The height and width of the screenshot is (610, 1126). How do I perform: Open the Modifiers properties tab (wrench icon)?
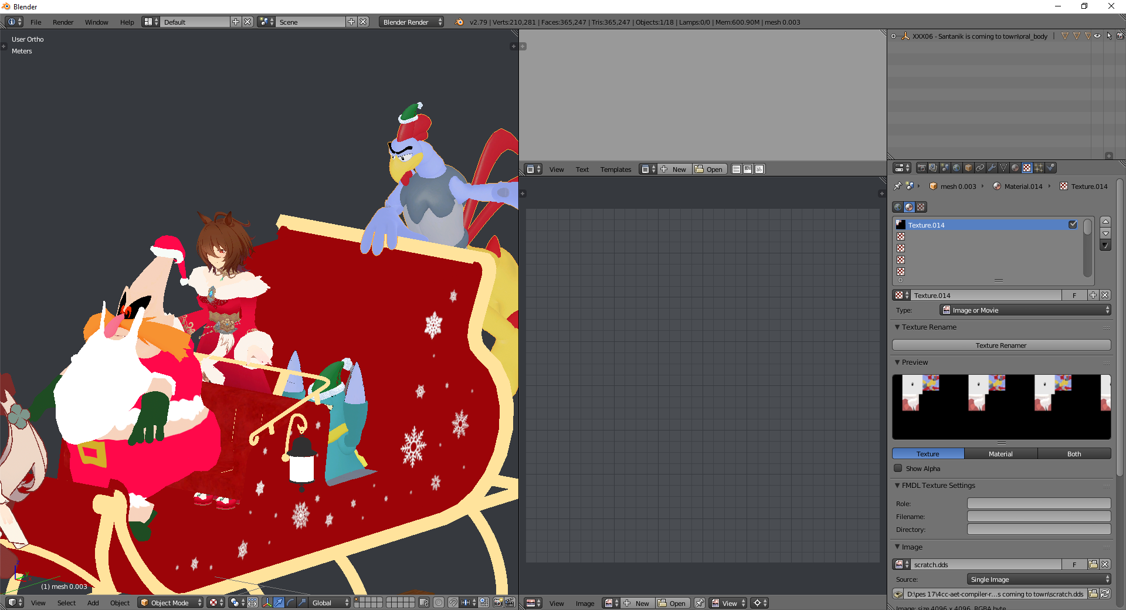[x=992, y=168]
